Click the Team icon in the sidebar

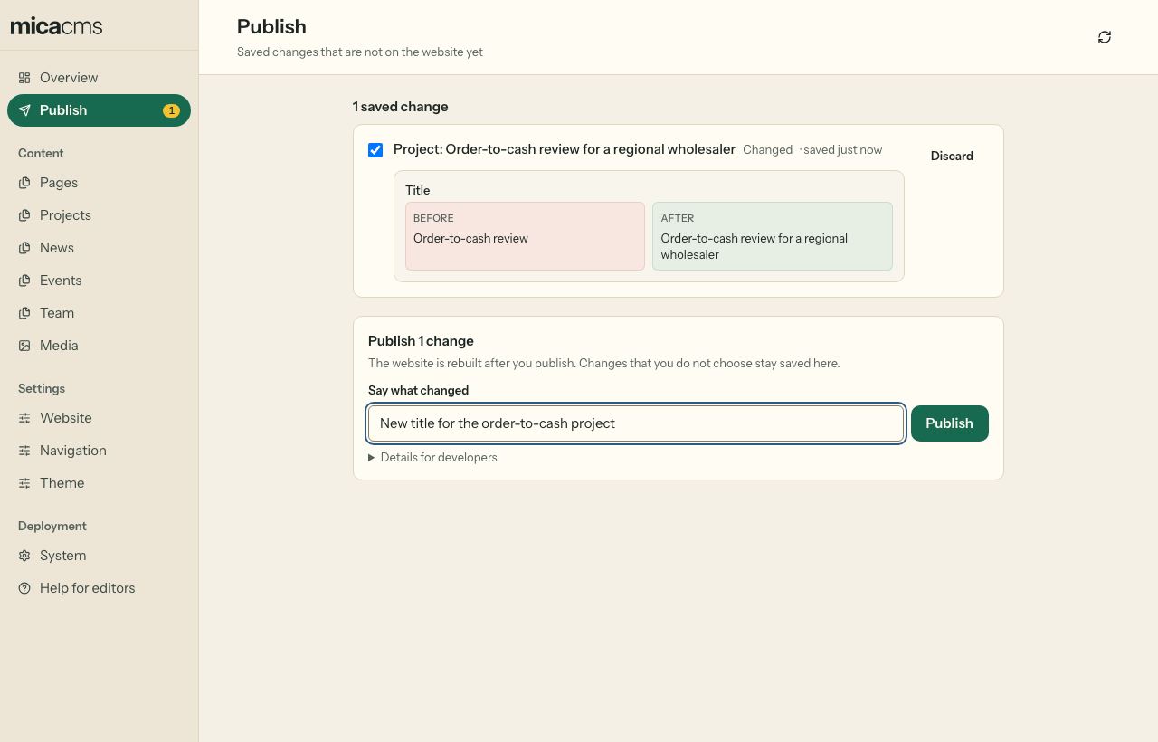click(x=24, y=313)
